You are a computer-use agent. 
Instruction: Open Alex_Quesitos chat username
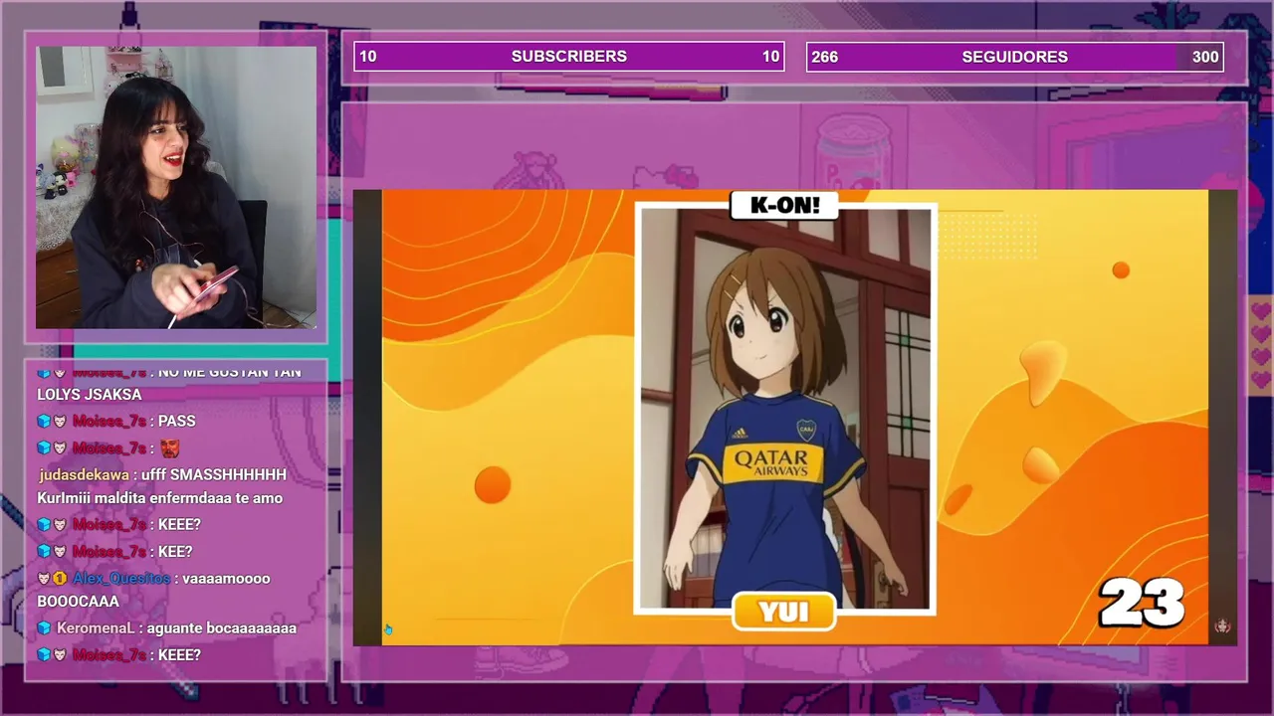[x=121, y=579]
